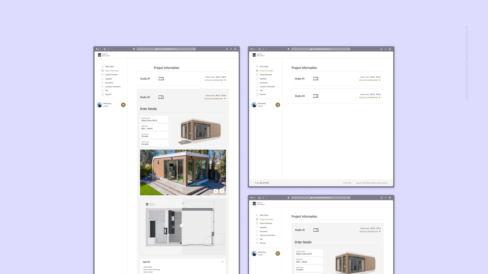Open new tab in left browser window

[231, 49]
